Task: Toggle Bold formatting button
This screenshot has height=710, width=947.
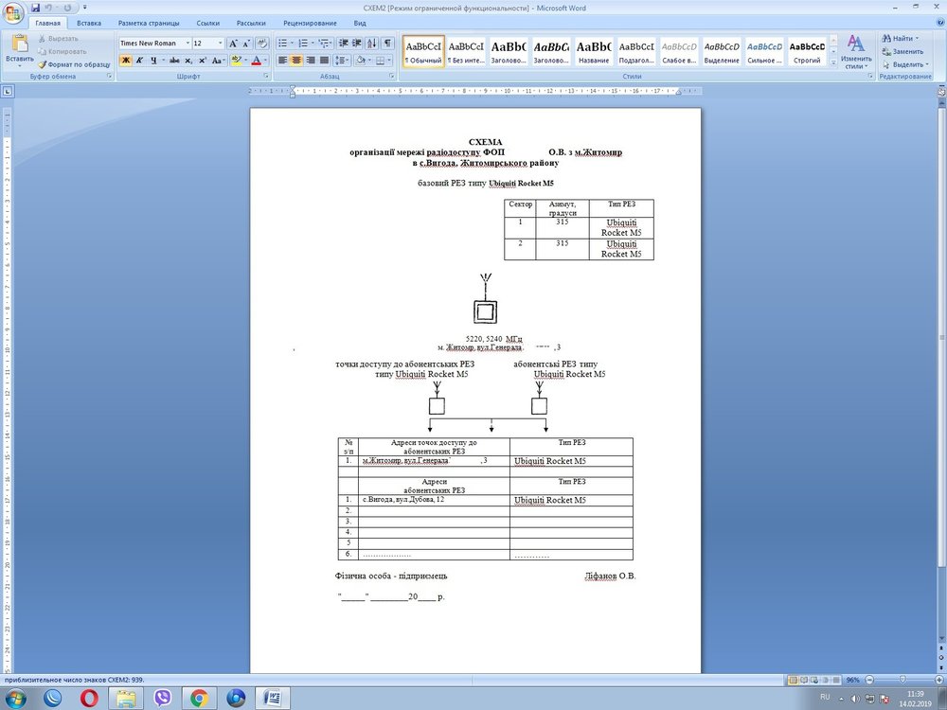Action: point(125,61)
